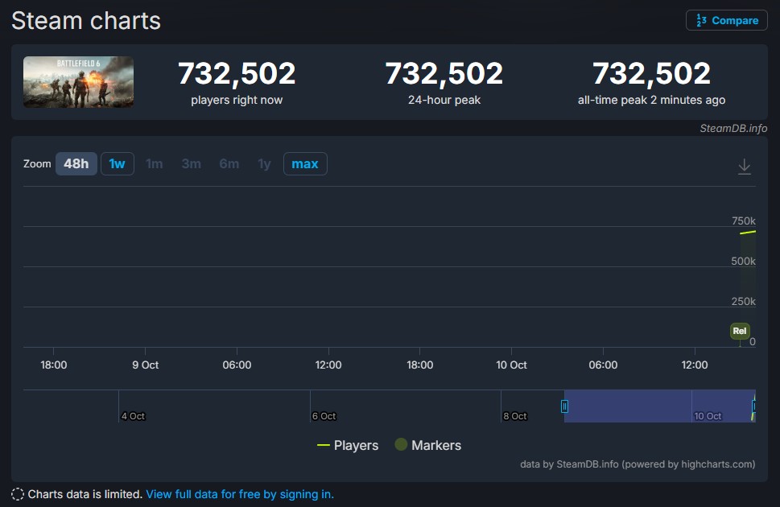This screenshot has width=780, height=507.
Task: Toggle the Players series in legend
Action: click(348, 445)
